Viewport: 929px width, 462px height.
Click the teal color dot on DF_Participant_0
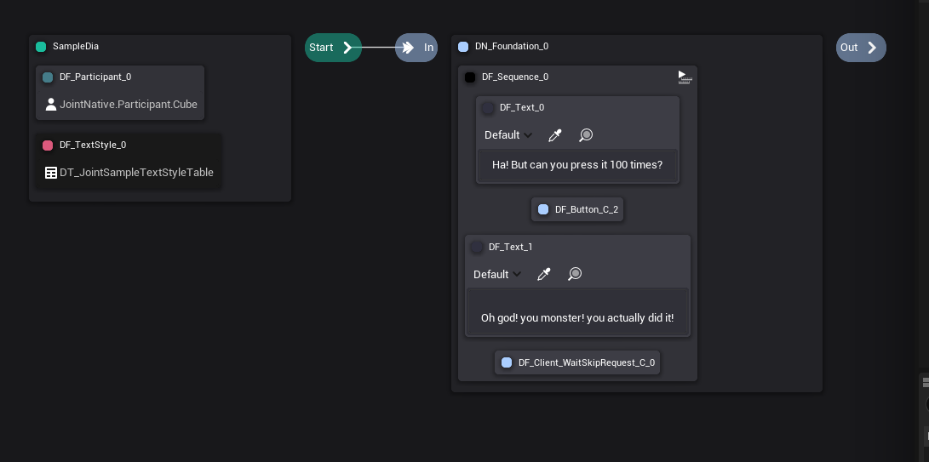tap(48, 77)
